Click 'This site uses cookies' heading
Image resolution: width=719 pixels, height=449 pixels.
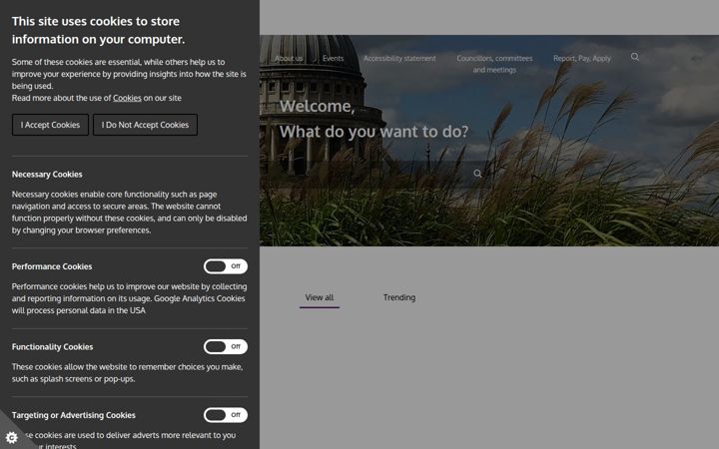point(98,30)
